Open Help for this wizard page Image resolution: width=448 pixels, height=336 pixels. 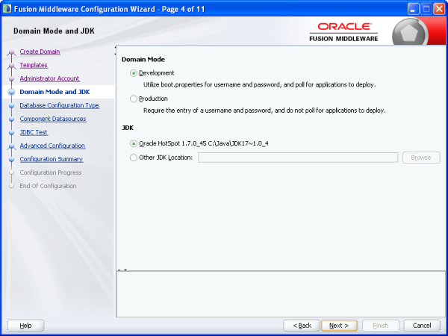(25, 326)
